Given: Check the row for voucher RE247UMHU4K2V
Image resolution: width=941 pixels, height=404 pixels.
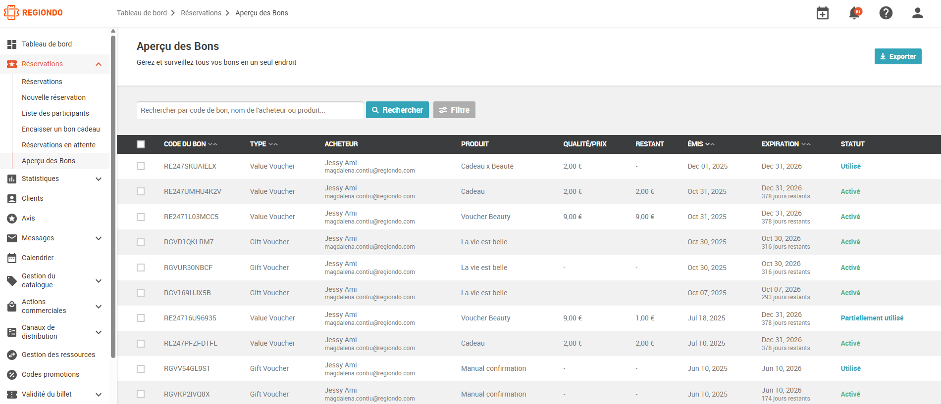Looking at the screenshot, I should [x=141, y=191].
